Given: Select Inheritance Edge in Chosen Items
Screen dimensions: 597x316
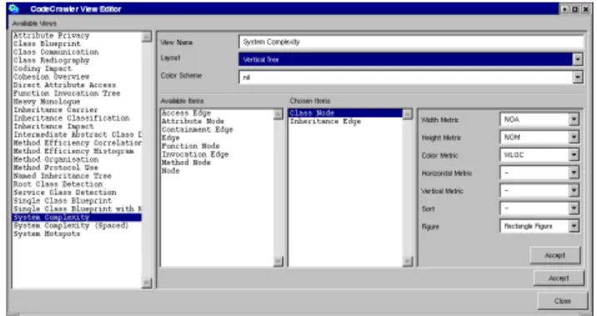Looking at the screenshot, I should tap(325, 121).
